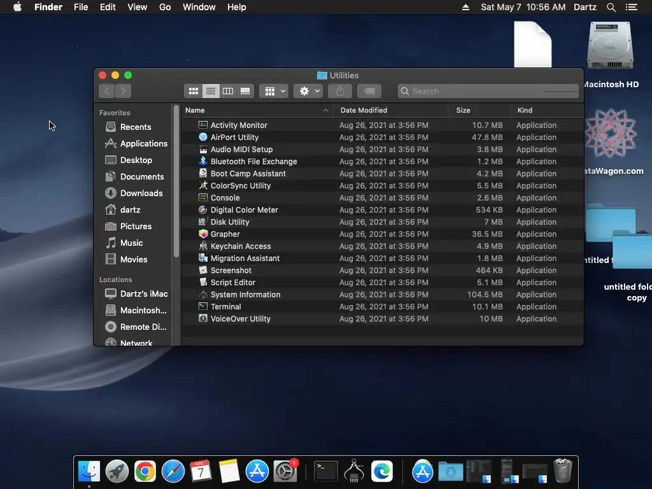The height and width of the screenshot is (489, 652).
Task: Select Migration Assistant icon
Action: [x=203, y=259]
